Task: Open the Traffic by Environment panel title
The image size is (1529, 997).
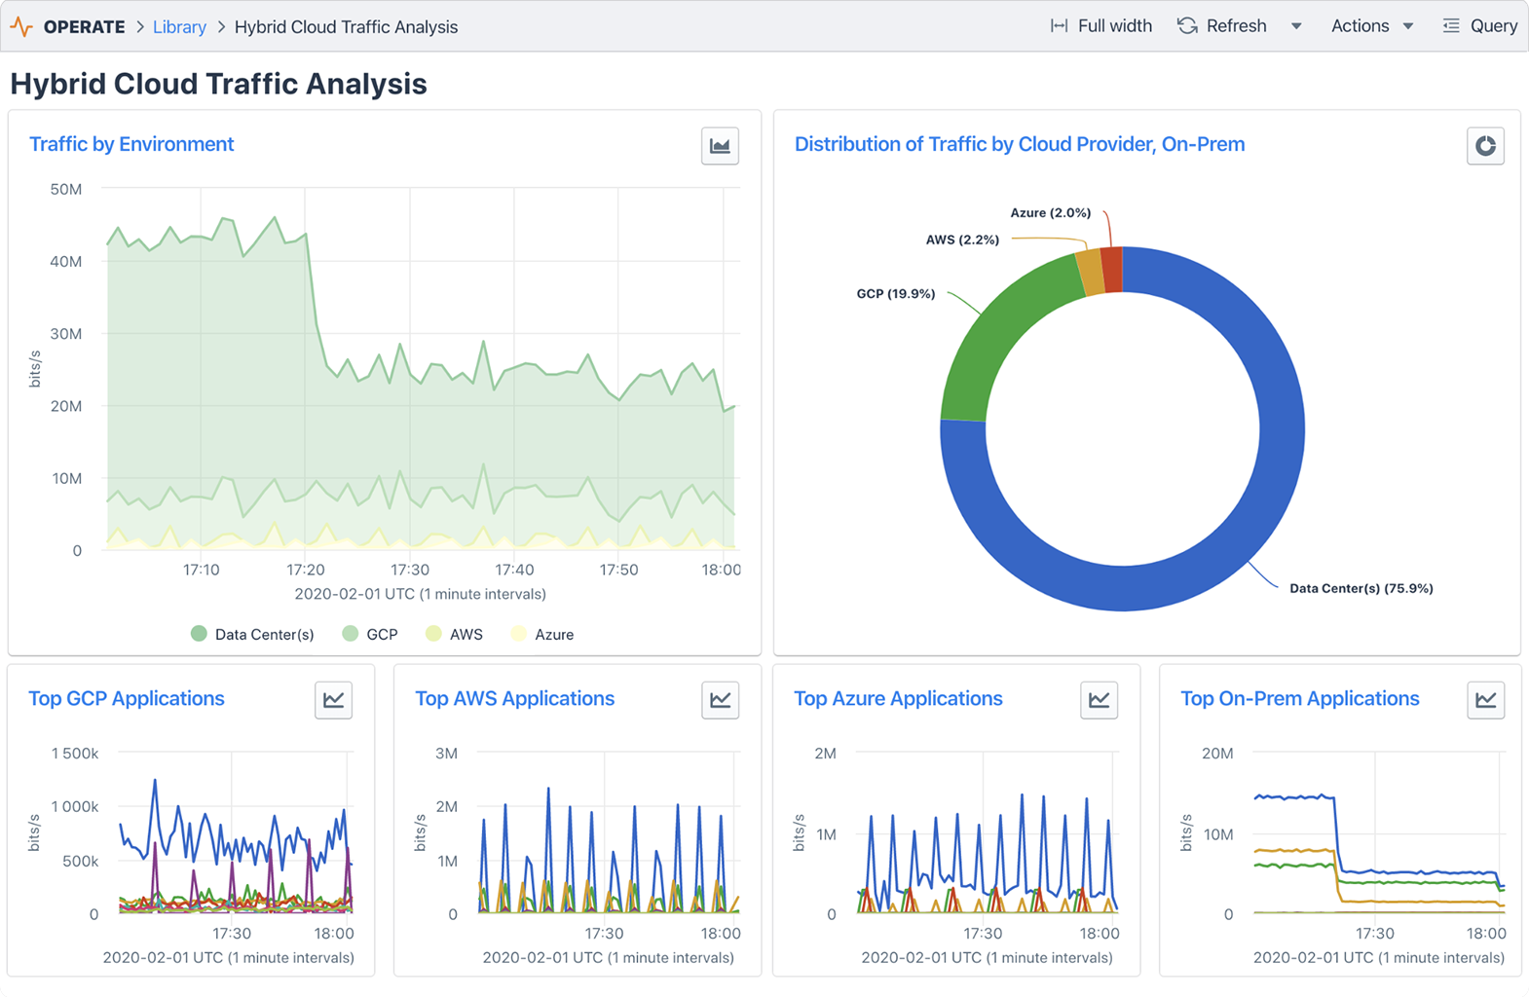Action: pyautogui.click(x=131, y=144)
